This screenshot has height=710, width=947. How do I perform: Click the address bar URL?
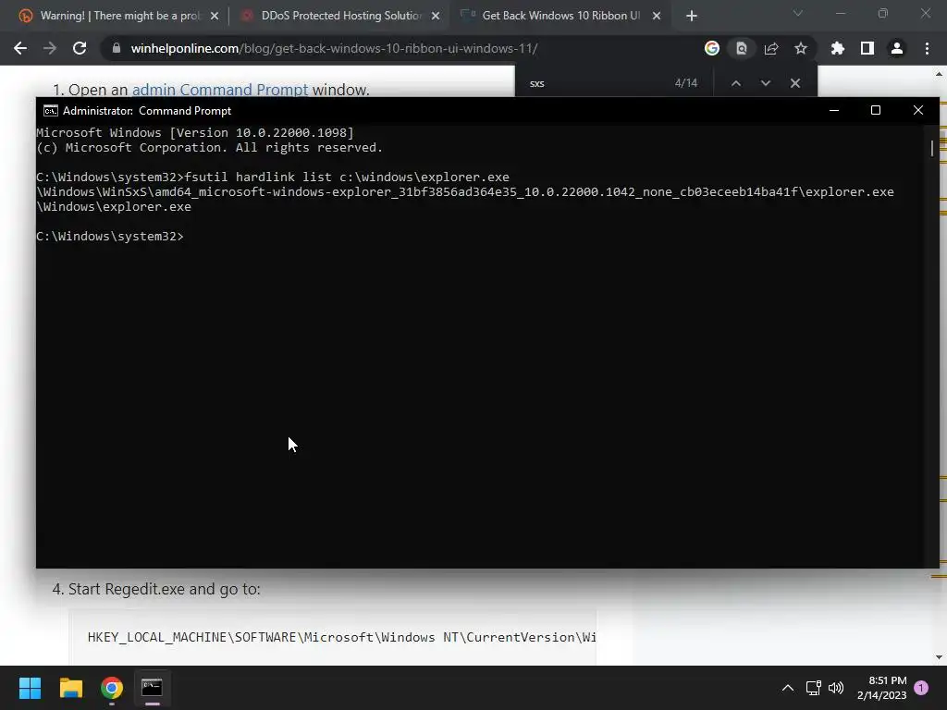(x=334, y=48)
